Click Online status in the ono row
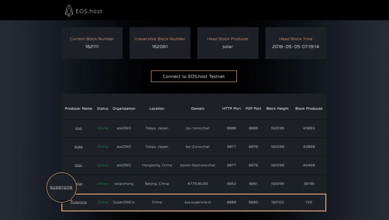This screenshot has height=220, width=389. pos(103,128)
